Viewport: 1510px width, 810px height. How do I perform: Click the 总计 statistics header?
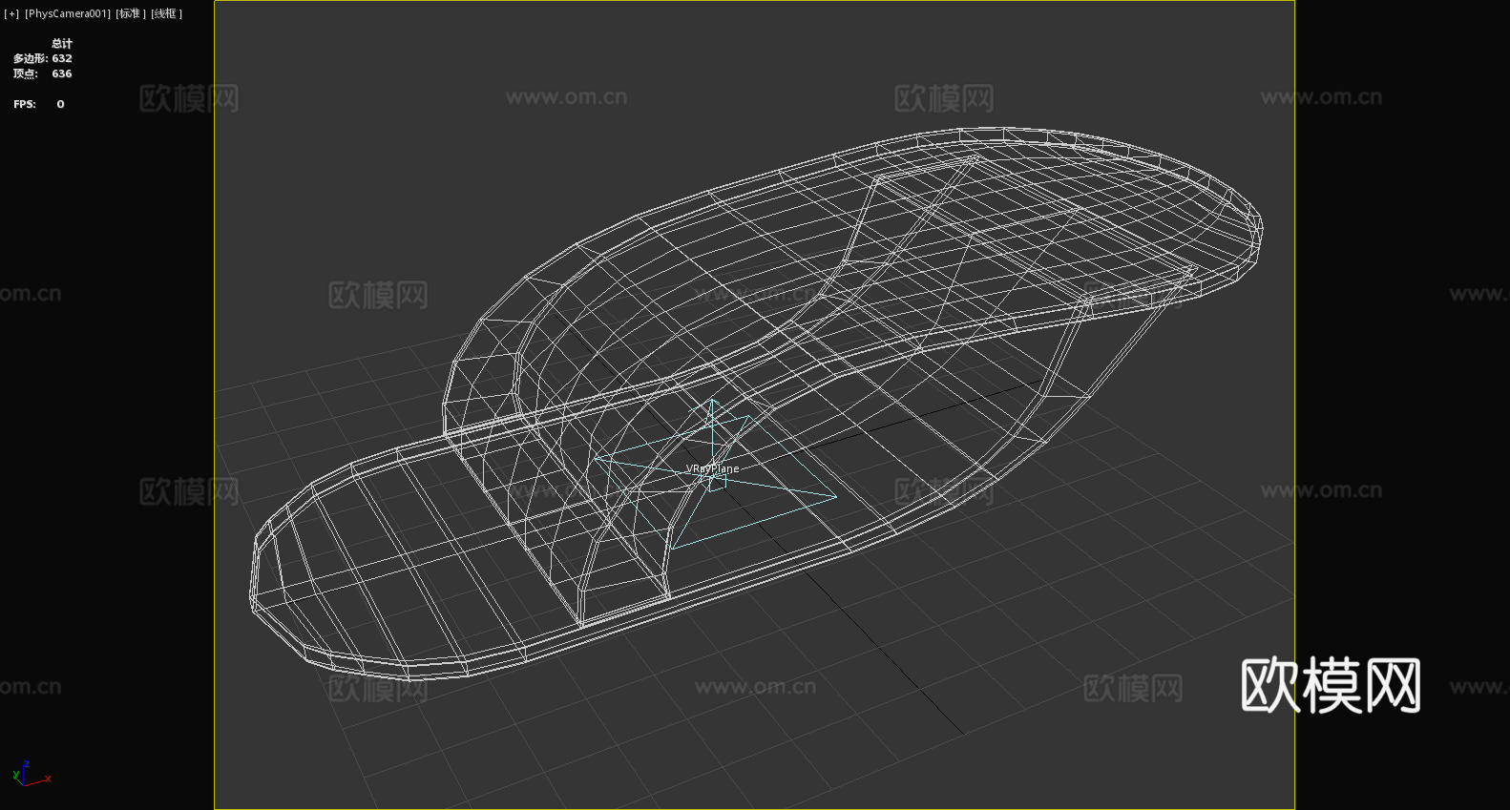click(62, 43)
